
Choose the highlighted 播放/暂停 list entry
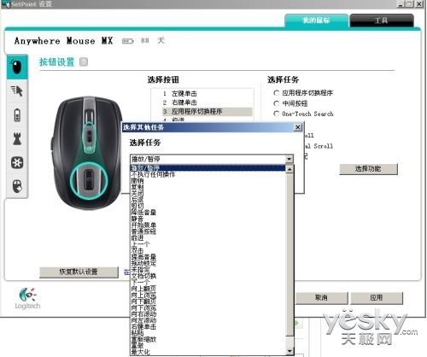[208, 168]
